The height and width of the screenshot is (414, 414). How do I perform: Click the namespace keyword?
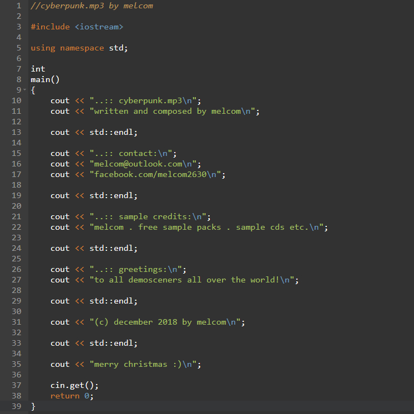point(82,48)
